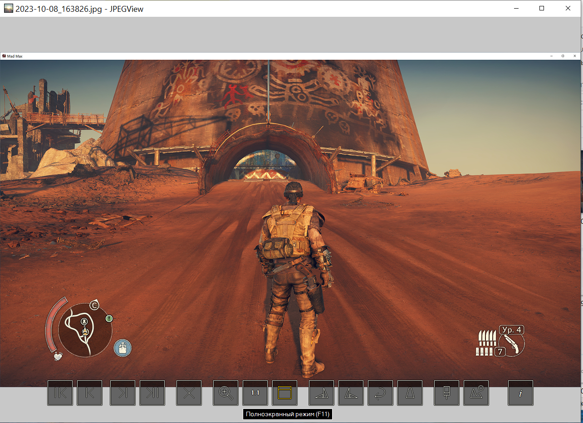Go to the previous image
583x423 pixels.
pyautogui.click(x=89, y=393)
